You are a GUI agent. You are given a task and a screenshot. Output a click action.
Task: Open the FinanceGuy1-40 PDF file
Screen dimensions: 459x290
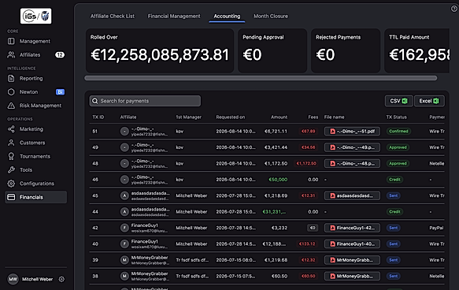point(352,244)
